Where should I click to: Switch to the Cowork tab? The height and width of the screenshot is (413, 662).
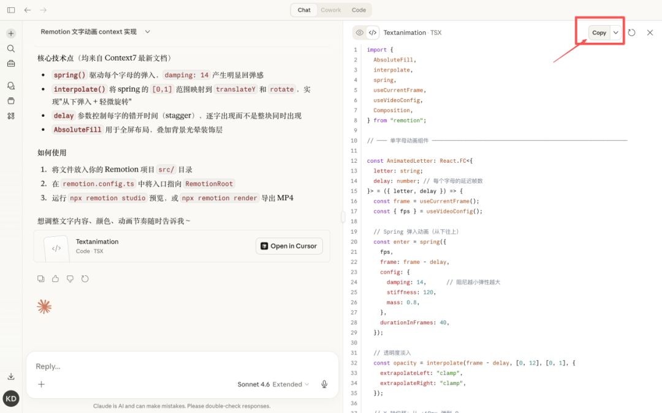(331, 10)
